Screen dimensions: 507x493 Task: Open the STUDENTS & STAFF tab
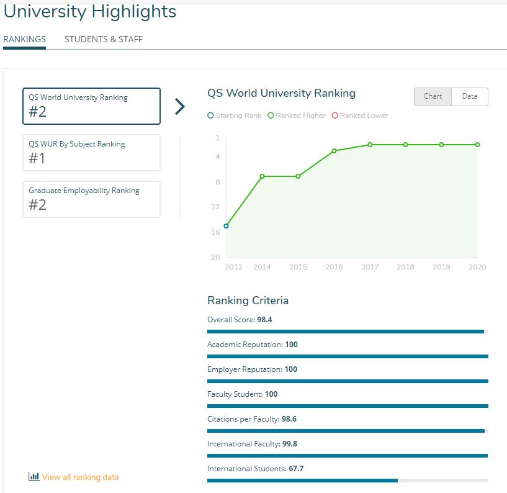[x=104, y=40]
